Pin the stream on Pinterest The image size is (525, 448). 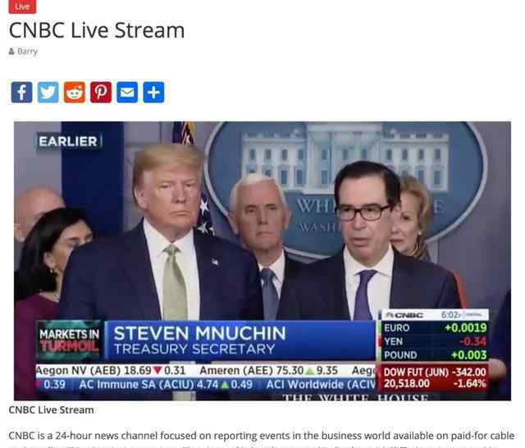coord(101,92)
